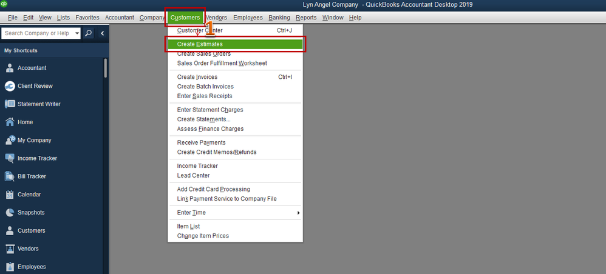Viewport: 606px width, 274px height.
Task: Open the Vendors sidebar shortcut
Action: pyautogui.click(x=28, y=249)
